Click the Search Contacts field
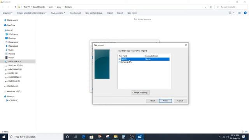 click(231, 7)
